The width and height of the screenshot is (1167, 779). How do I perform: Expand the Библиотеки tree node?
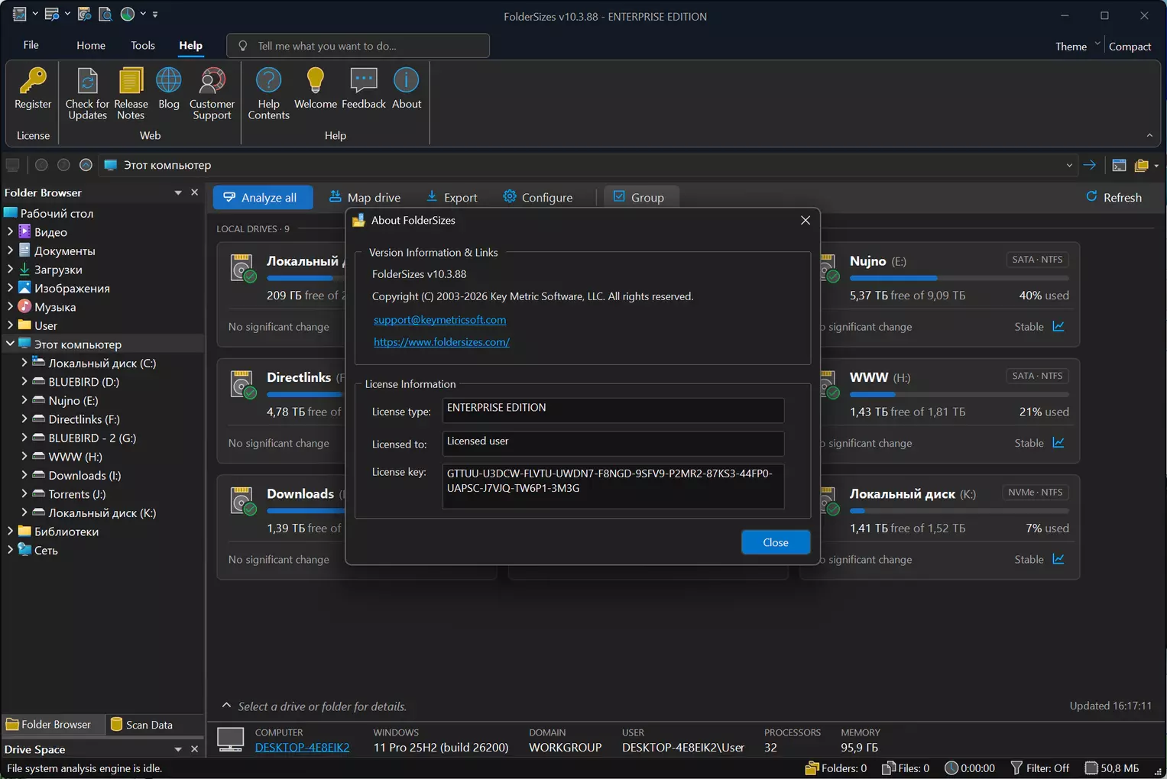pos(10,531)
